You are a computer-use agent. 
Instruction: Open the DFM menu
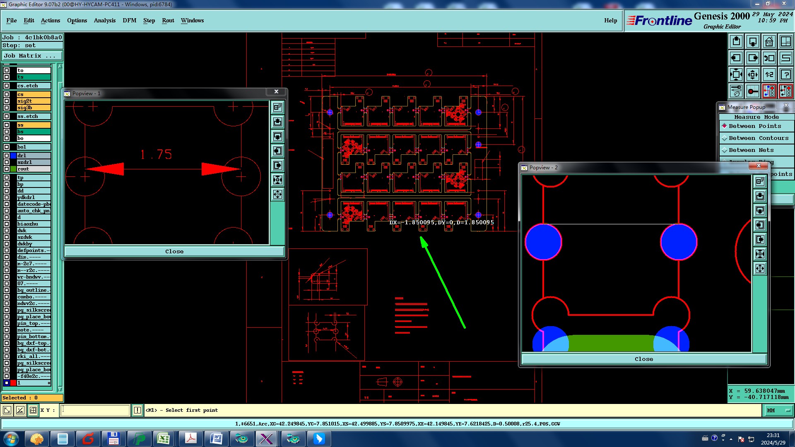(129, 20)
